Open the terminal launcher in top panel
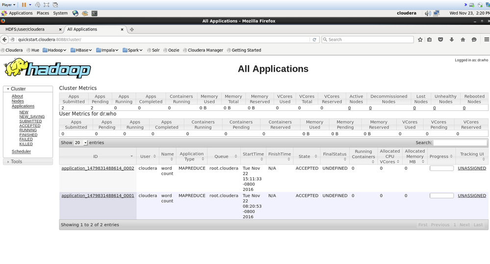The height and width of the screenshot is (264, 490). tap(94, 13)
